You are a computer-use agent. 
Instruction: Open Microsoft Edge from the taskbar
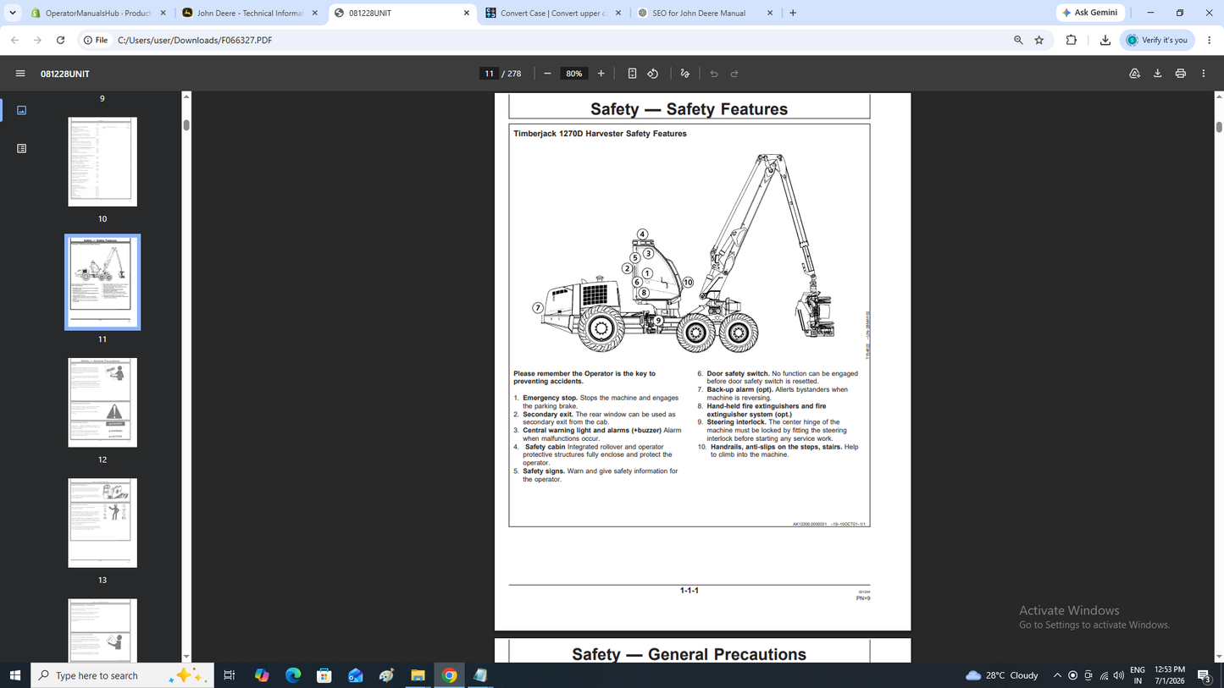point(293,675)
